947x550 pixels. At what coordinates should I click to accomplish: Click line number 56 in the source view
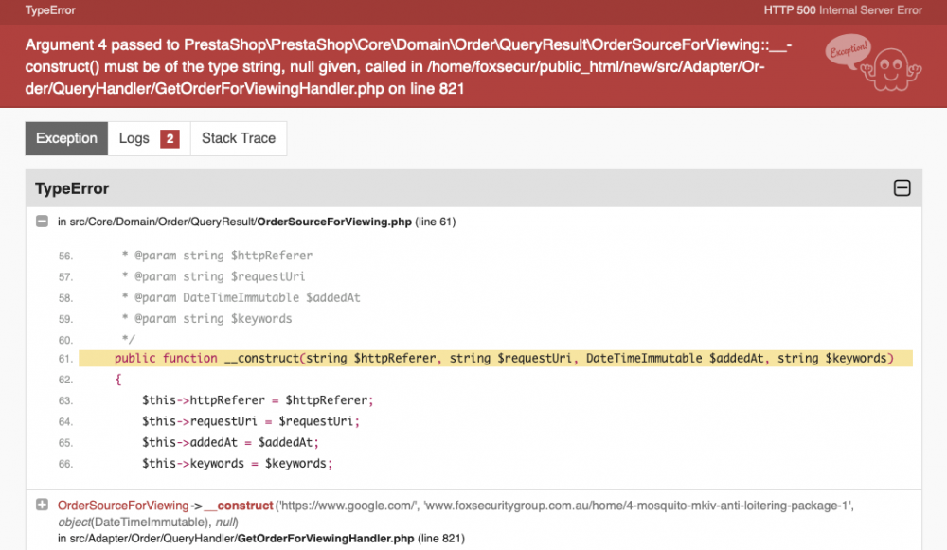pos(63,256)
